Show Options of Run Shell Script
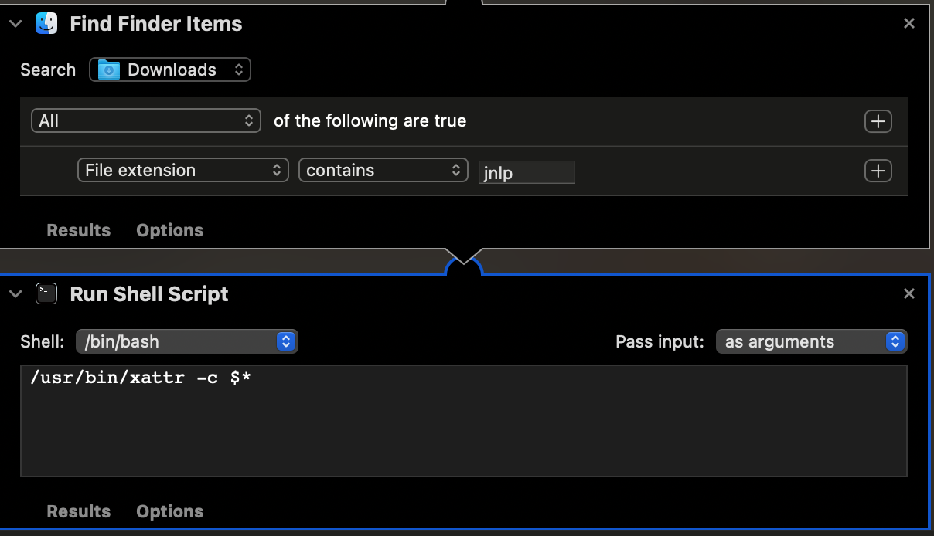 click(x=169, y=511)
